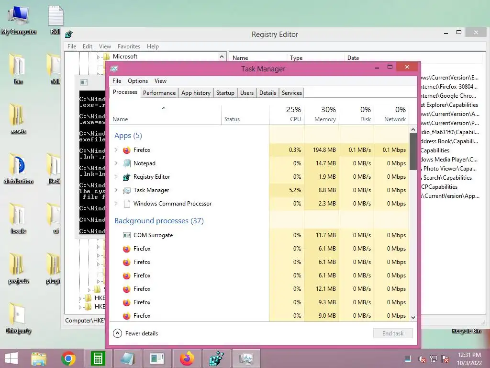This screenshot has height=368, width=490.
Task: Select the thirdparty folder on desktop
Action: [x=18, y=318]
